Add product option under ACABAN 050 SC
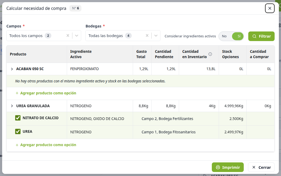The image size is (281, 176). (46, 93)
